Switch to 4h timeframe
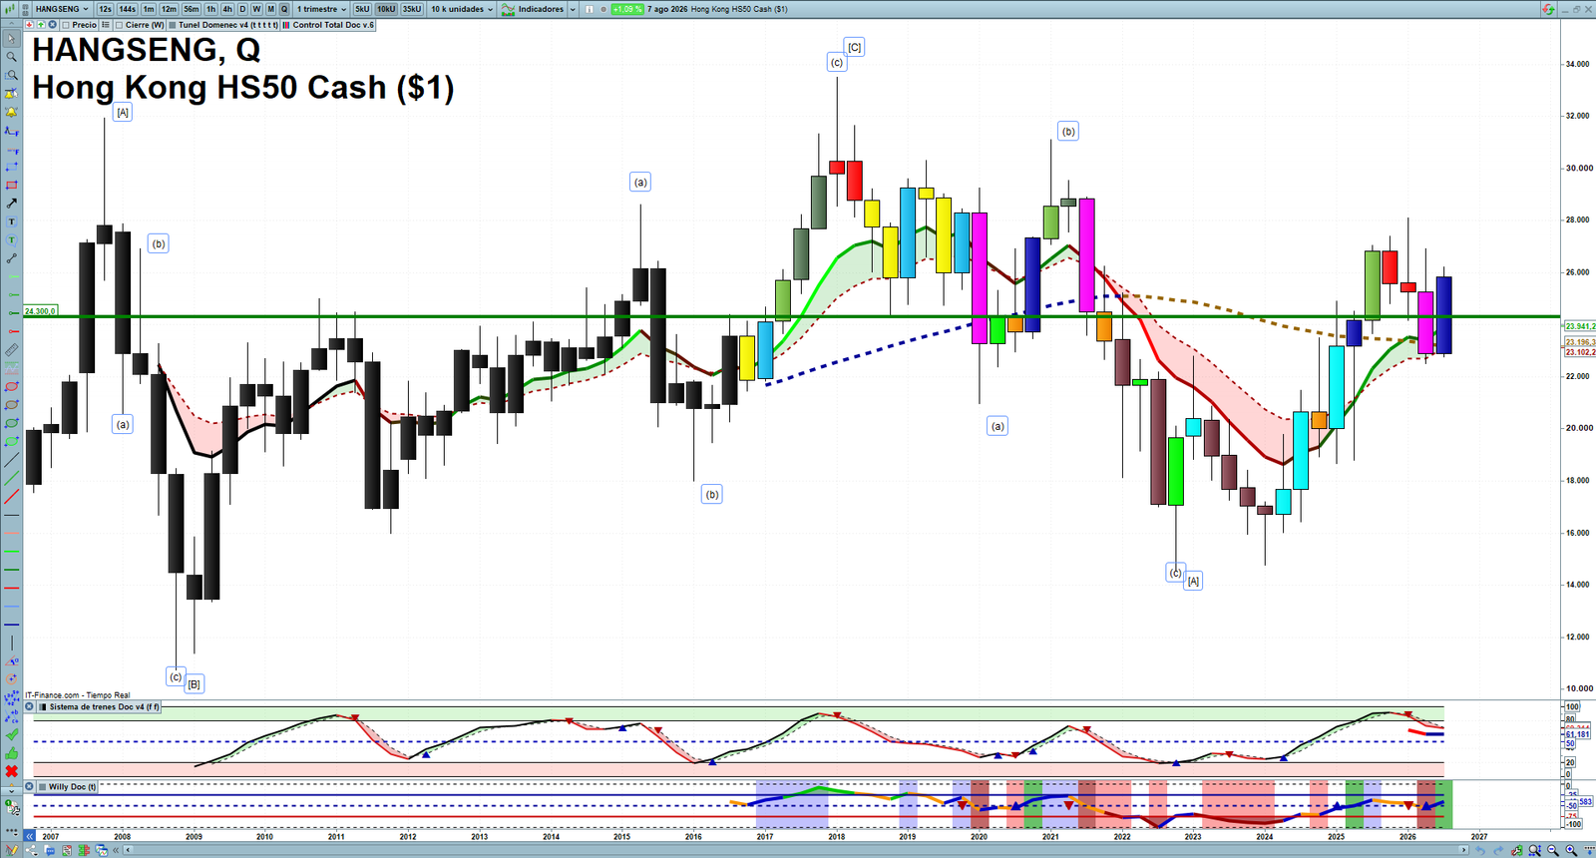The width and height of the screenshot is (1596, 858). tap(226, 9)
